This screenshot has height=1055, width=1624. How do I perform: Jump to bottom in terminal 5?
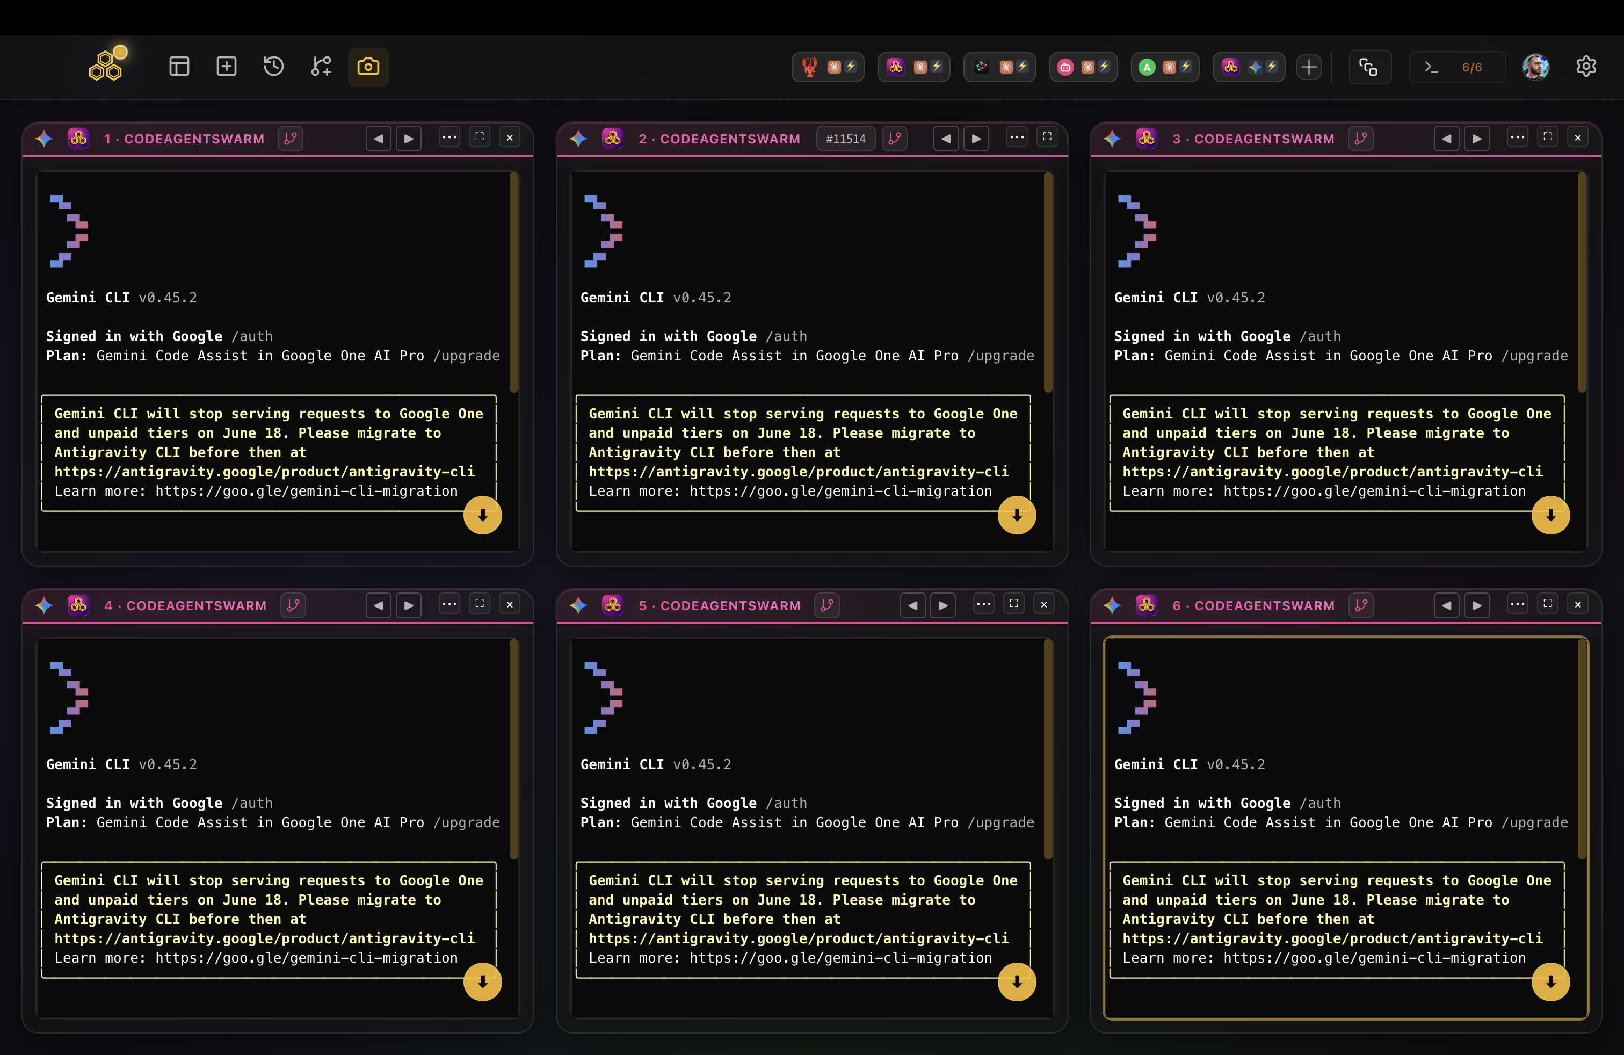(1017, 982)
